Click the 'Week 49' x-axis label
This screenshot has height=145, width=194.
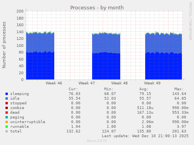pyautogui.click(x=152, y=83)
